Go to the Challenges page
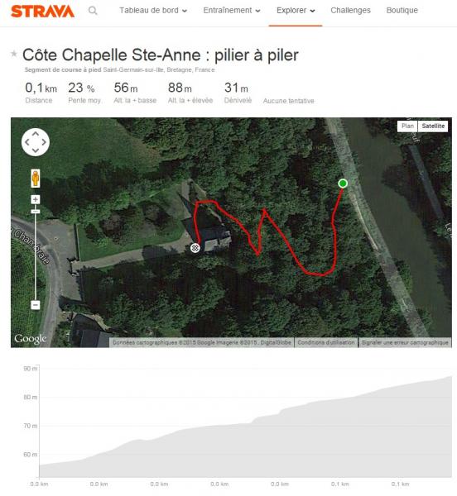Screen dimensions: 457x496 350,11
